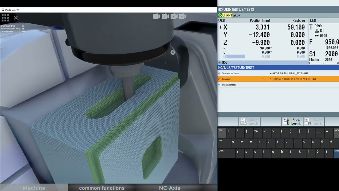
Task: Tap the TAB key on virtual keyboard
Action: 224,143
